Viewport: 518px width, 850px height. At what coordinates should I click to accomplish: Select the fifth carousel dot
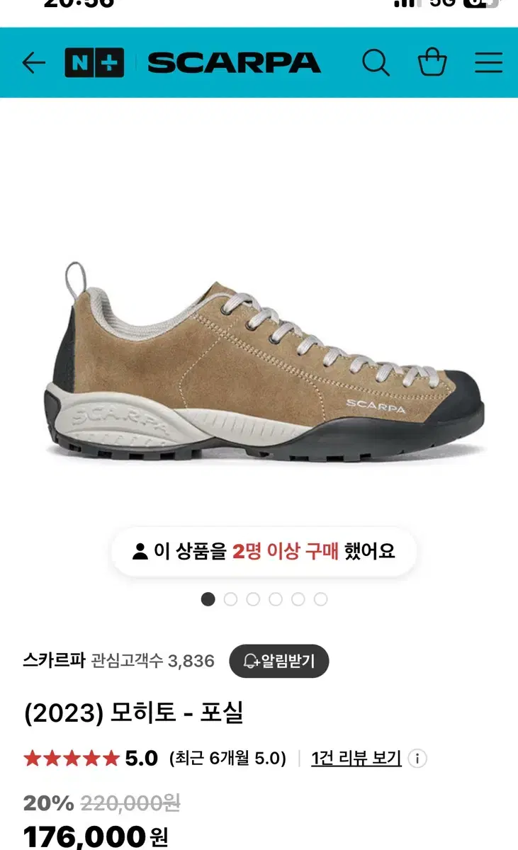(x=298, y=599)
